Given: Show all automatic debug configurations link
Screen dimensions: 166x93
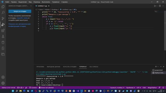Looking at the screenshot, I should coord(19,25).
